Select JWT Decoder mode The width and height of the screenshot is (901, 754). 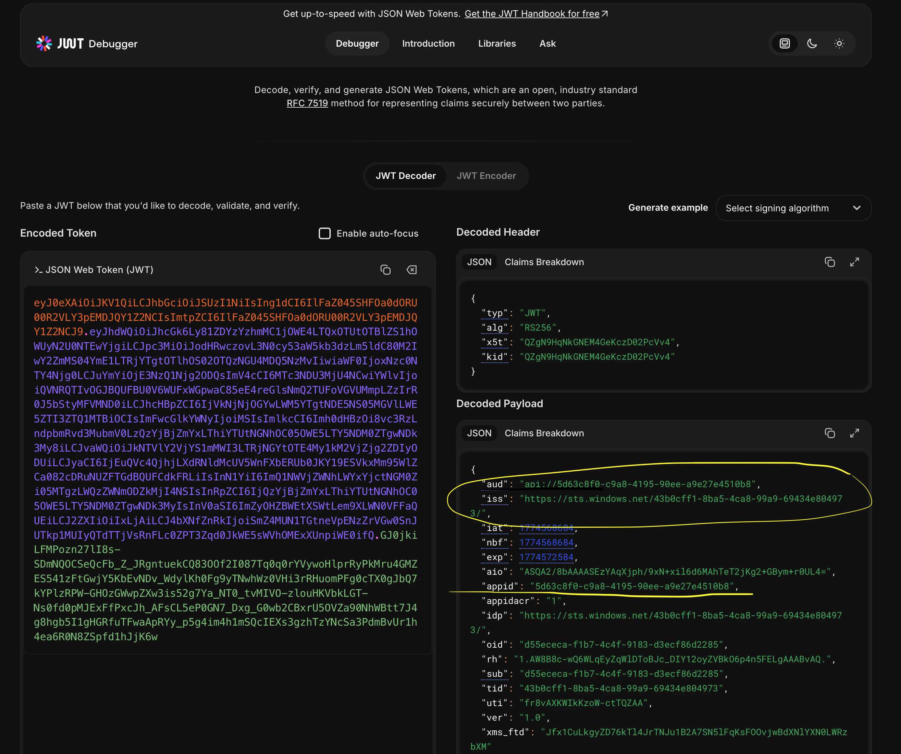(405, 176)
